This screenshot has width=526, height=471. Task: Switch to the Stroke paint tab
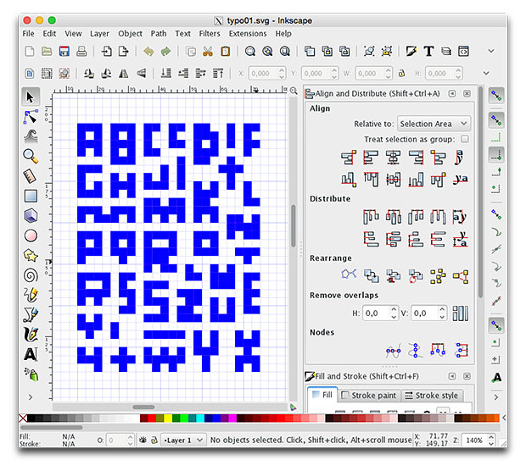point(369,396)
